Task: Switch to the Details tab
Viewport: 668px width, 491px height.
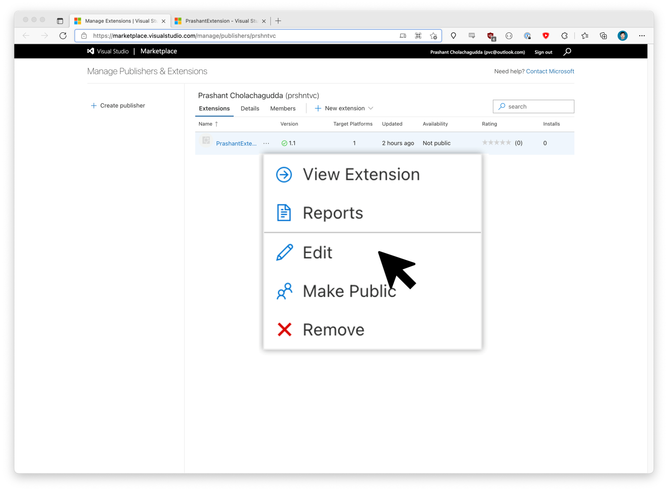Action: click(x=250, y=108)
